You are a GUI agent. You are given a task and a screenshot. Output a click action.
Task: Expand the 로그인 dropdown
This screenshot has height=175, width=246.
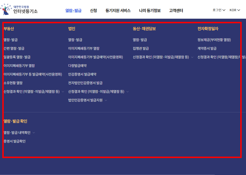[x=220, y=9]
